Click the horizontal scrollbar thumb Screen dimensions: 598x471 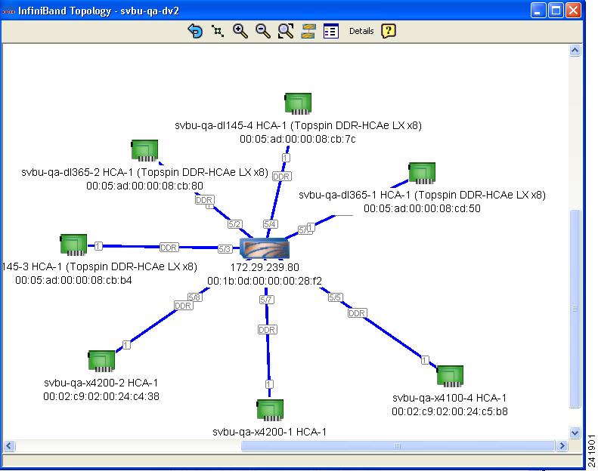pyautogui.click(x=398, y=446)
